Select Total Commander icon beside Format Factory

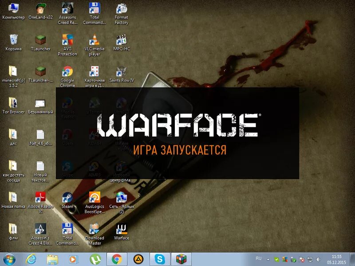(95, 14)
